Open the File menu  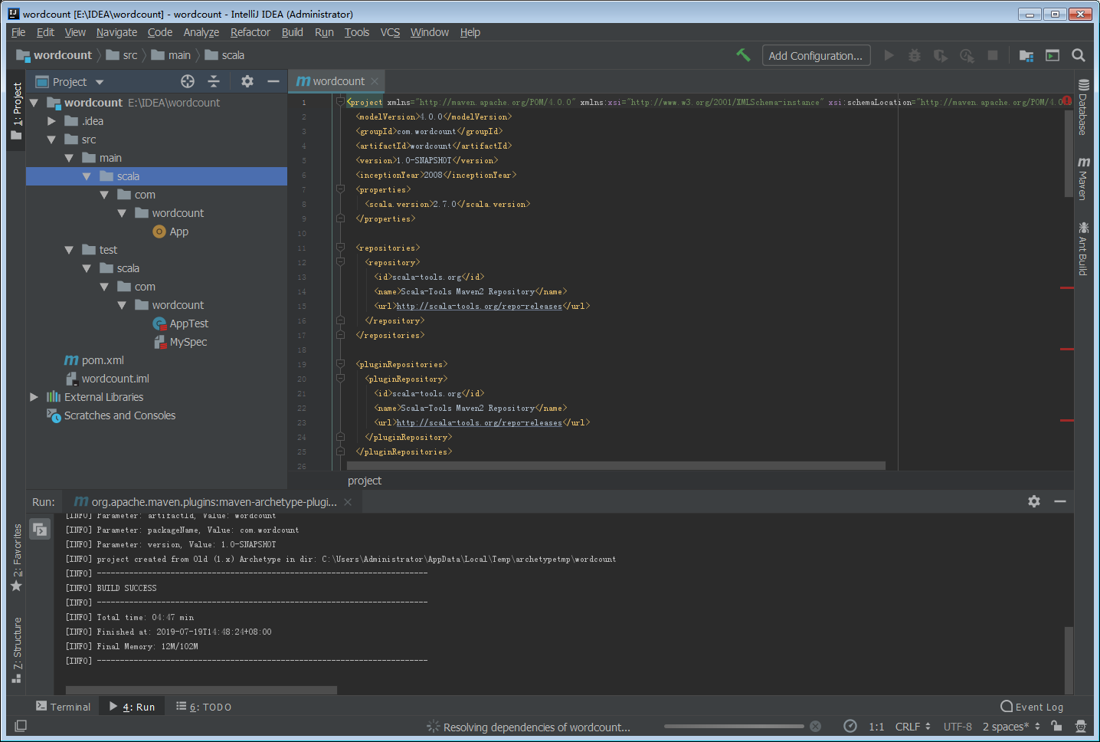(x=18, y=32)
